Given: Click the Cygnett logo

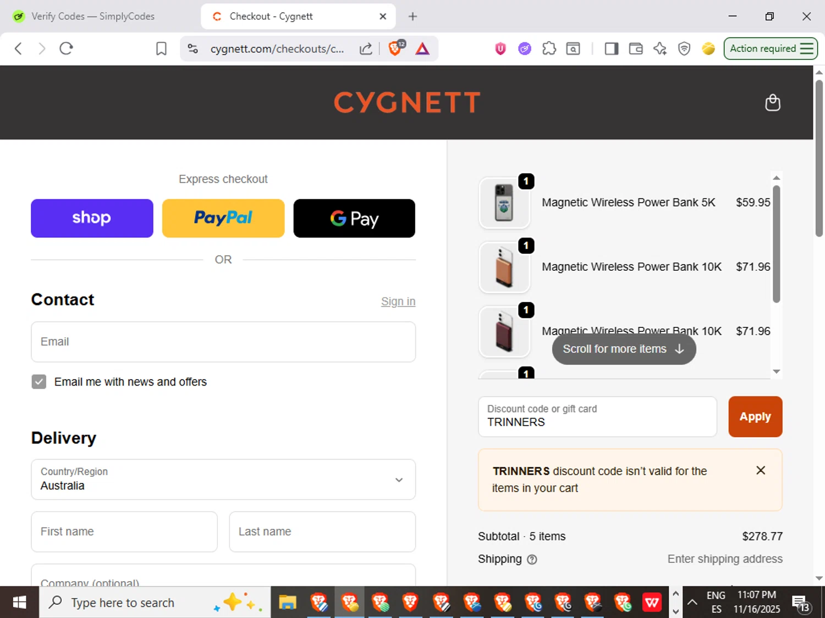Looking at the screenshot, I should point(407,102).
